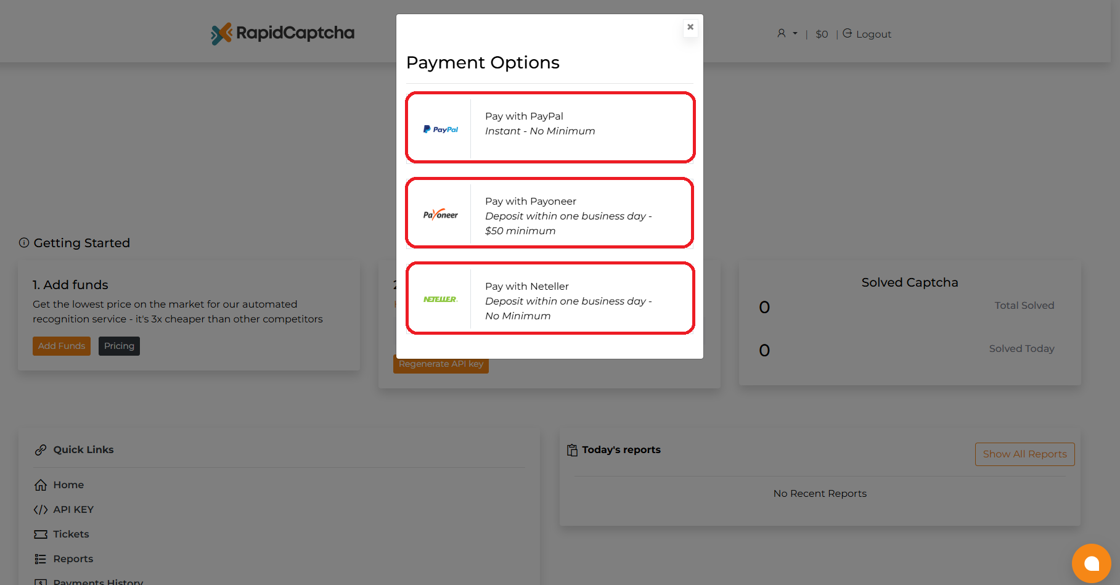This screenshot has width=1120, height=585.
Task: Select Pay with Neteller option
Action: pyautogui.click(x=550, y=298)
